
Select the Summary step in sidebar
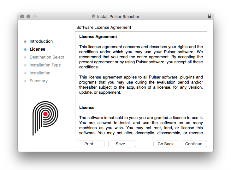coord(38,81)
